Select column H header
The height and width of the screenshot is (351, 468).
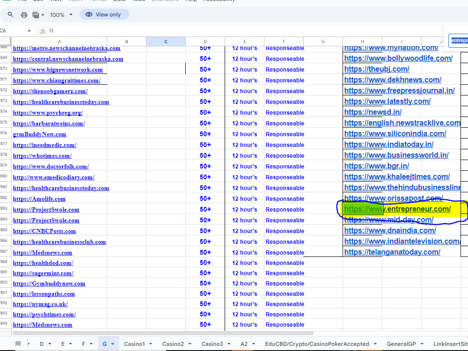362,42
